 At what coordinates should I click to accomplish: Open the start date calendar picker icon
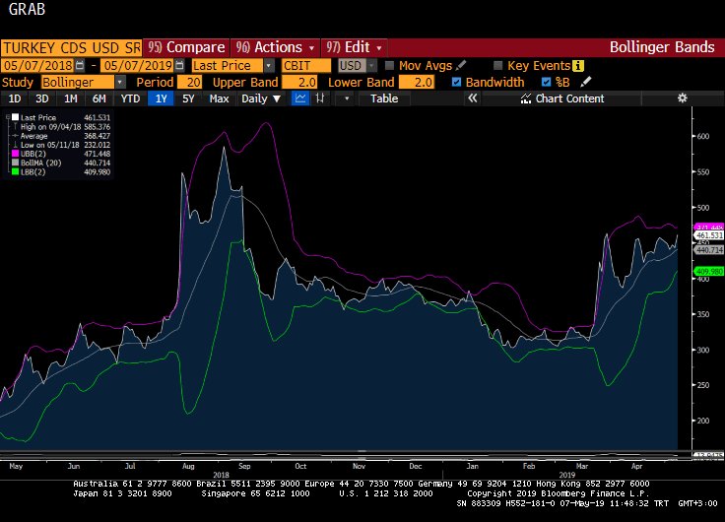tap(80, 66)
